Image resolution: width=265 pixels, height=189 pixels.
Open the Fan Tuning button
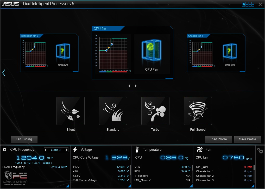pyautogui.click(x=24, y=139)
